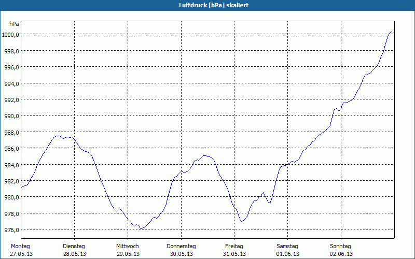Click the 'hPa' unit label
The width and height of the screenshot is (415, 259).
click(x=14, y=24)
